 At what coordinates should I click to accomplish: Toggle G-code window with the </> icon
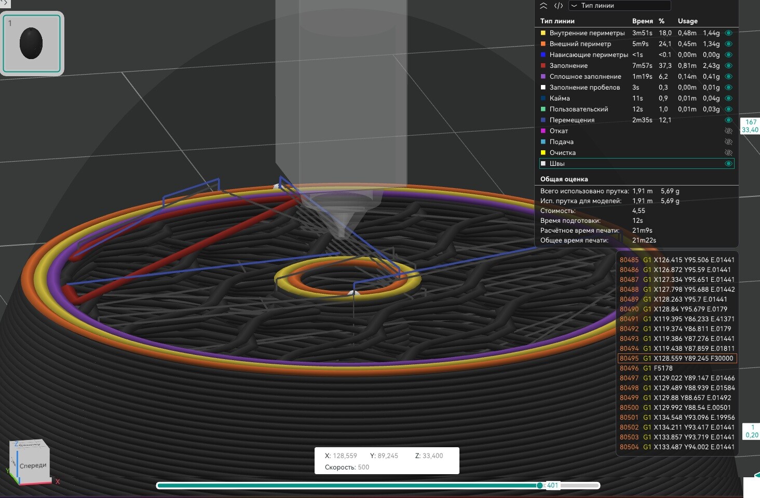tap(559, 6)
